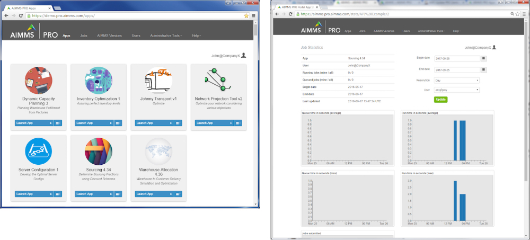Expand Help menu in left window

[197, 35]
